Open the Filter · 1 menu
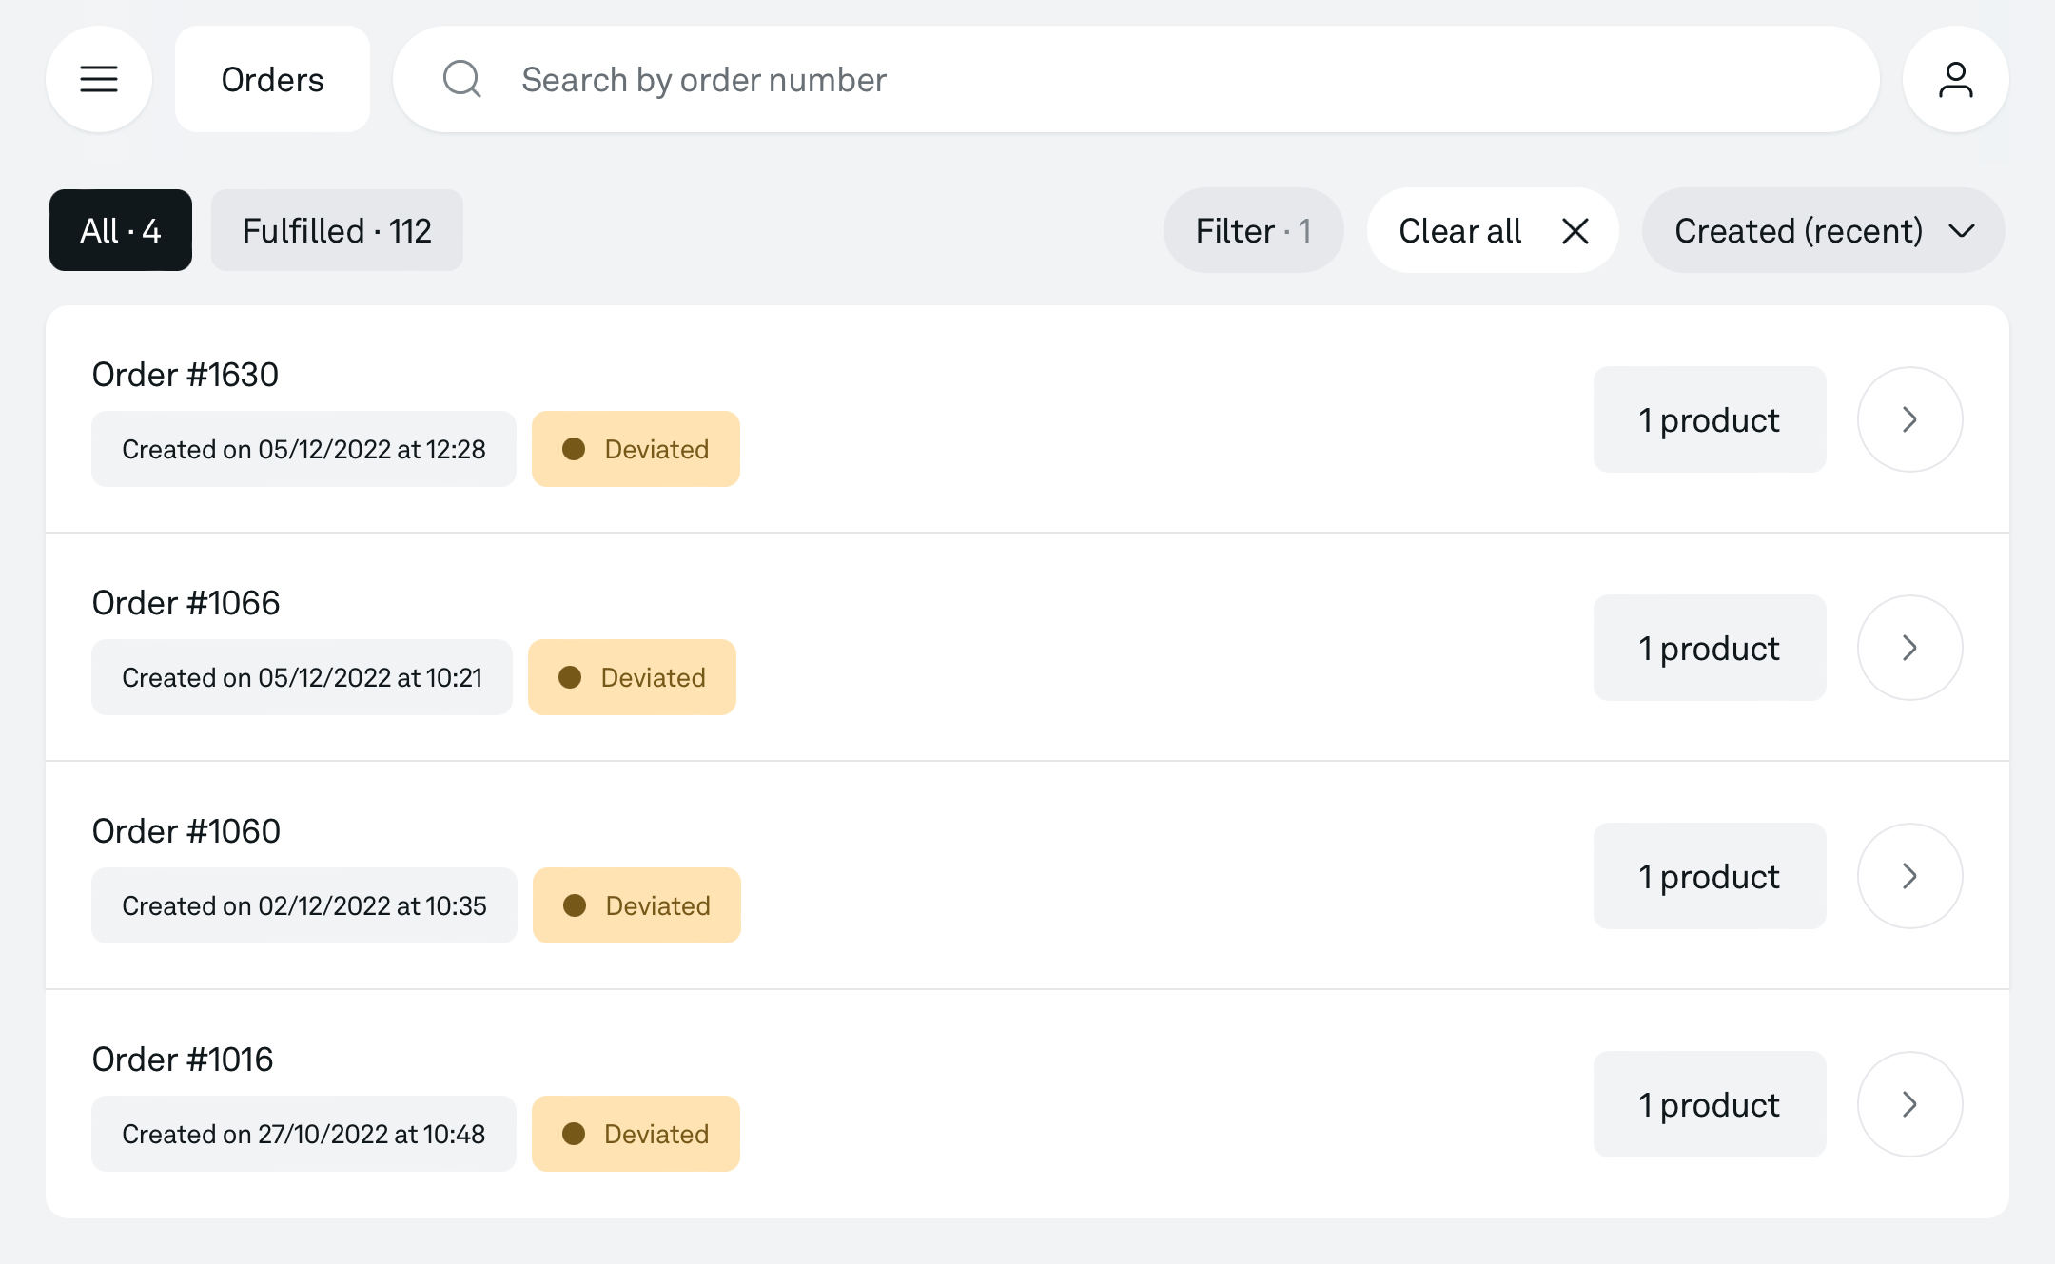This screenshot has height=1264, width=2055. (x=1253, y=231)
